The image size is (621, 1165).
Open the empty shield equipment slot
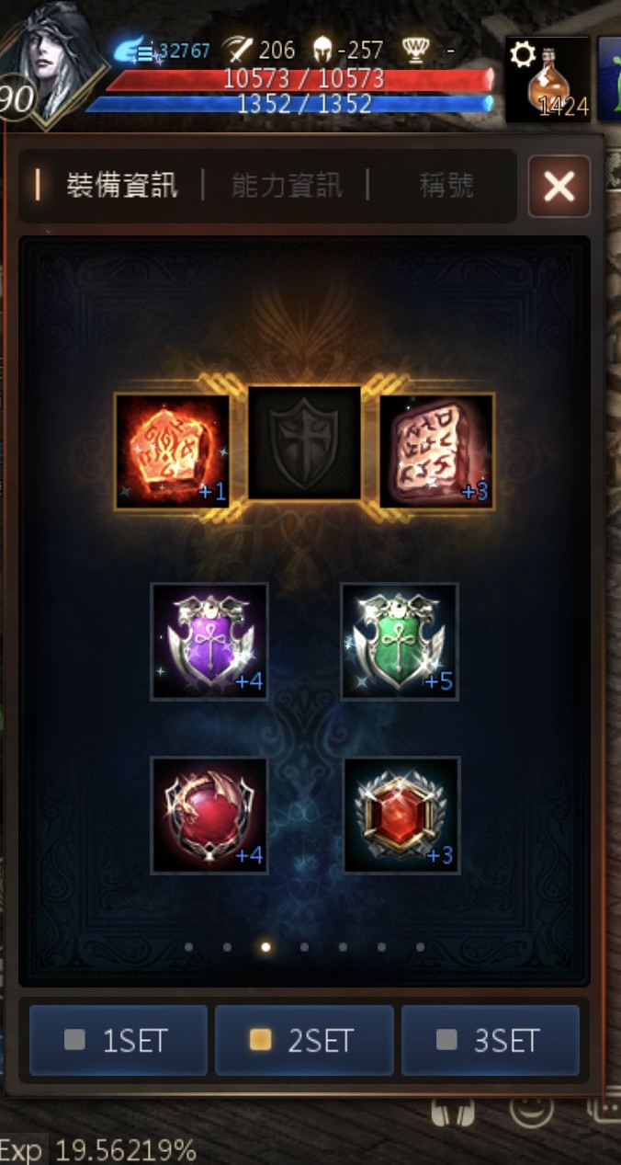pos(305,443)
